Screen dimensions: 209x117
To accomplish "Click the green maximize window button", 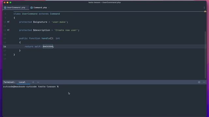I will pyautogui.click(x=10, y=3).
